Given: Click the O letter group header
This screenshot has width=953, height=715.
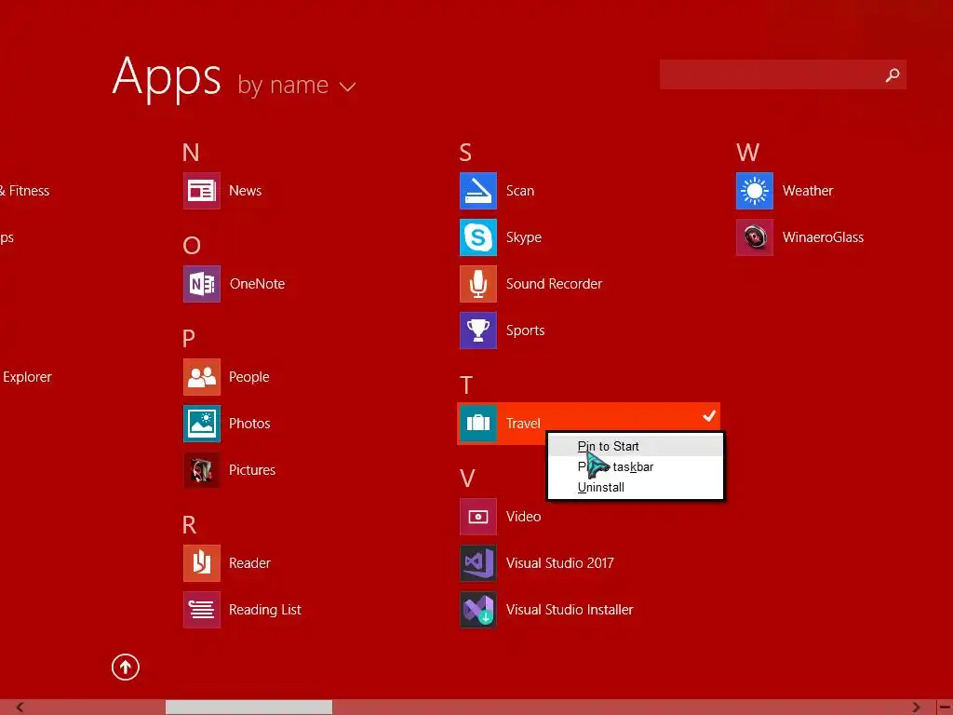Looking at the screenshot, I should (x=192, y=246).
